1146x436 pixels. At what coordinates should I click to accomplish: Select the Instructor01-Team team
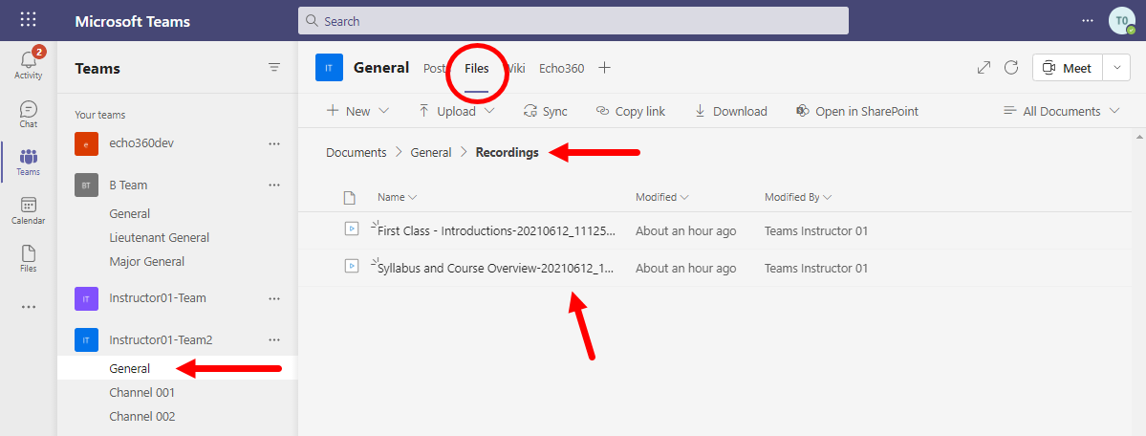pyautogui.click(x=157, y=298)
